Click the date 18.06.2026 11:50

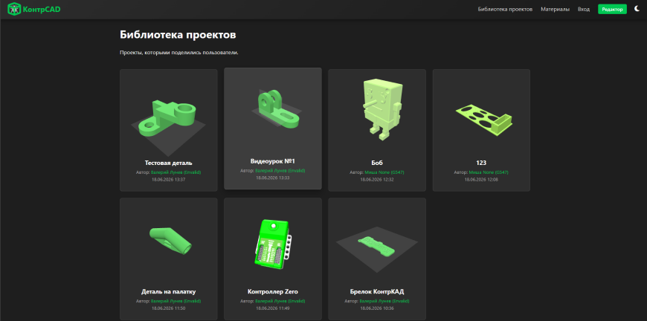point(168,308)
